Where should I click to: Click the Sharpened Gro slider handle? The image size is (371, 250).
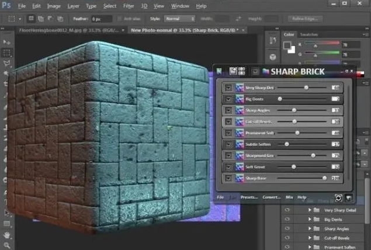point(314,156)
